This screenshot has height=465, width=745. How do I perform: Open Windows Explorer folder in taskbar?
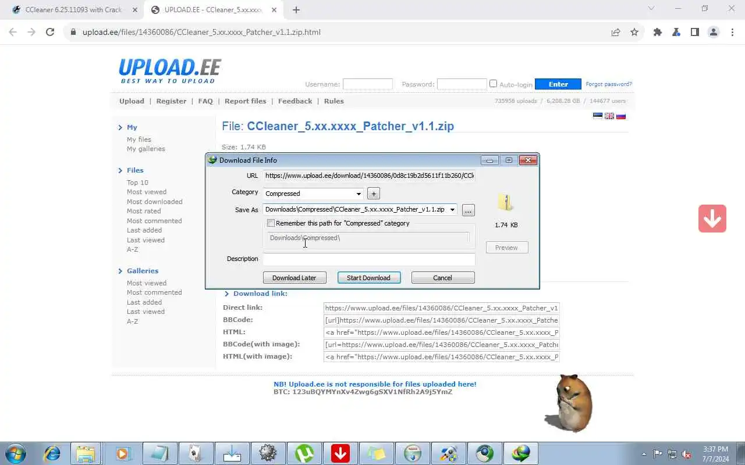(86, 453)
